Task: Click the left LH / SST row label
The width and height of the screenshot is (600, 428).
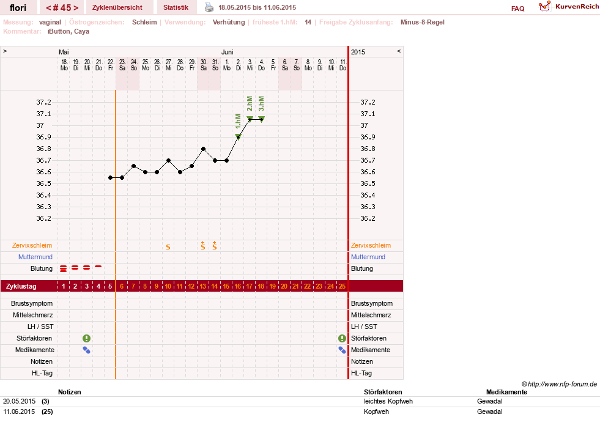Action: 40,327
